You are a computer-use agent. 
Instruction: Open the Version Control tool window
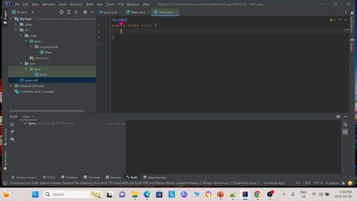[24, 178]
